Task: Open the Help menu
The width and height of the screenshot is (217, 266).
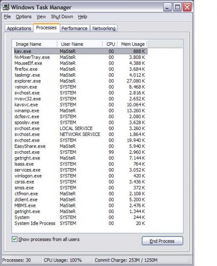Action: [82, 16]
